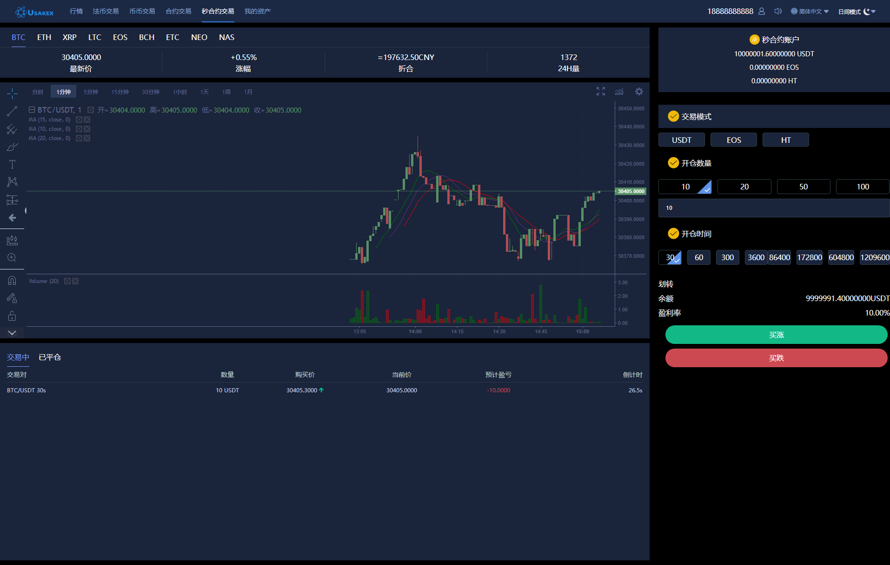Screen dimensions: 890x565
Task: Remove the Volume (20) indicator
Action: (x=75, y=281)
